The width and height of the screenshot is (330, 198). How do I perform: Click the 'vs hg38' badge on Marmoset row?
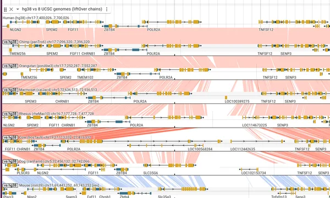pos(10,90)
